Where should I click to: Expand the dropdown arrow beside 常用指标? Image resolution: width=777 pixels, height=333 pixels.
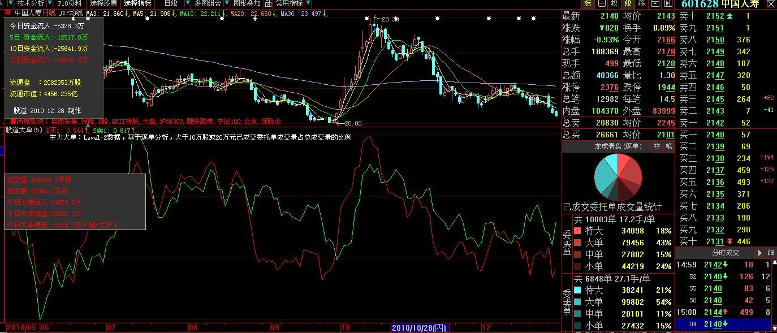(308, 3)
